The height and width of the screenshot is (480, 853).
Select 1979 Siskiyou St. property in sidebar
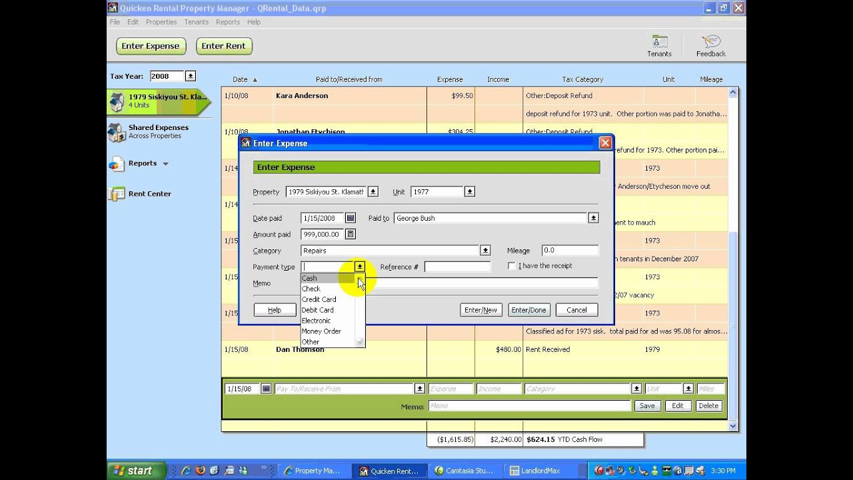[x=159, y=101]
